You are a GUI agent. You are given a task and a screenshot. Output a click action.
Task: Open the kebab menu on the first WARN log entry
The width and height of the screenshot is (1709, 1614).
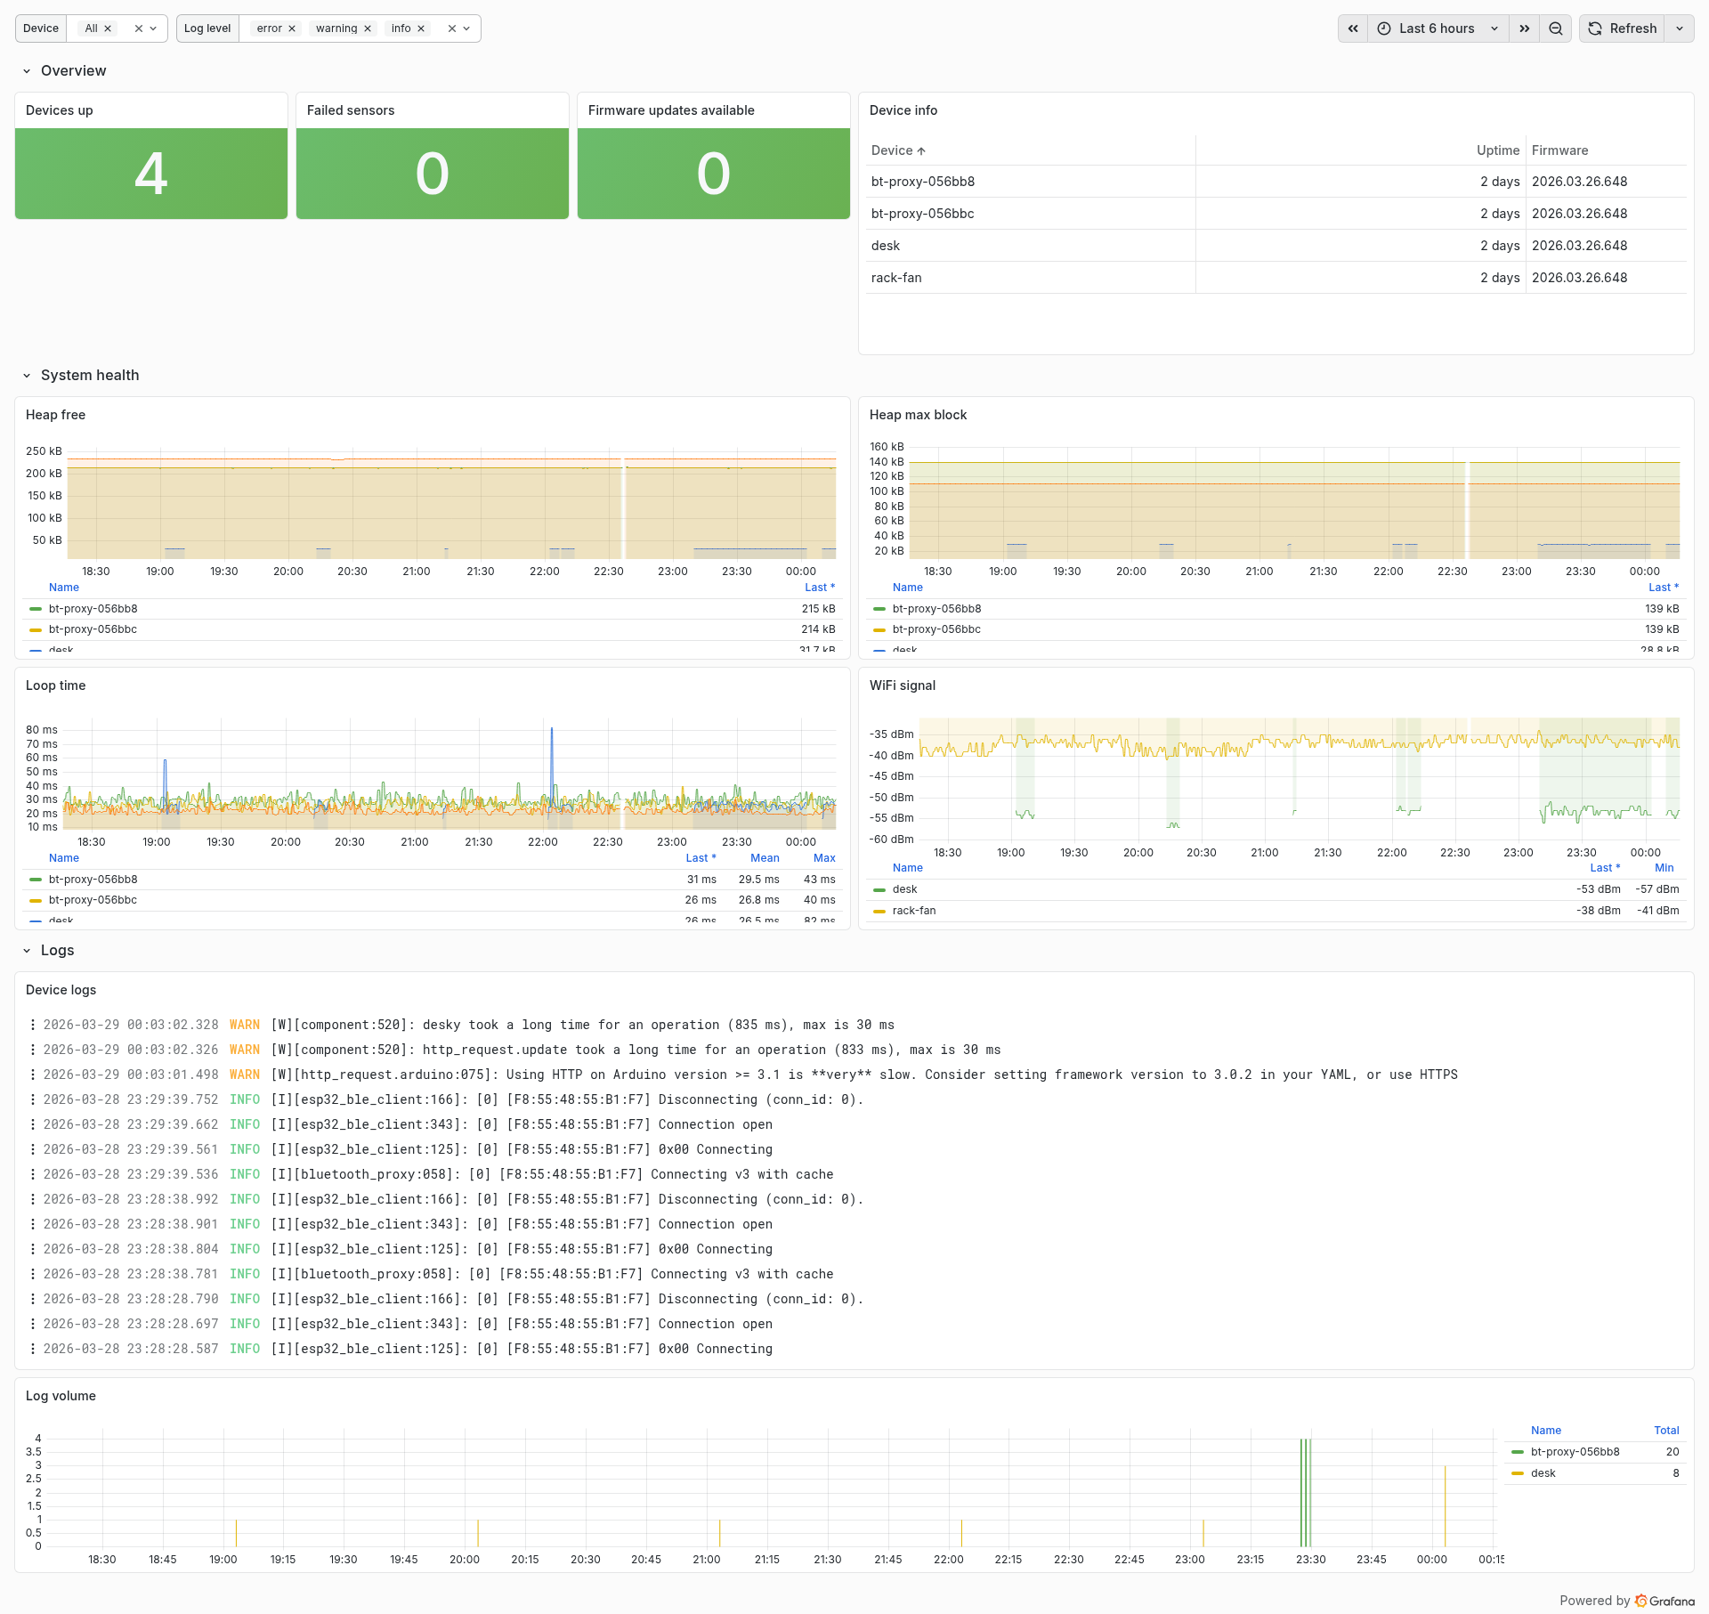[x=33, y=1025]
